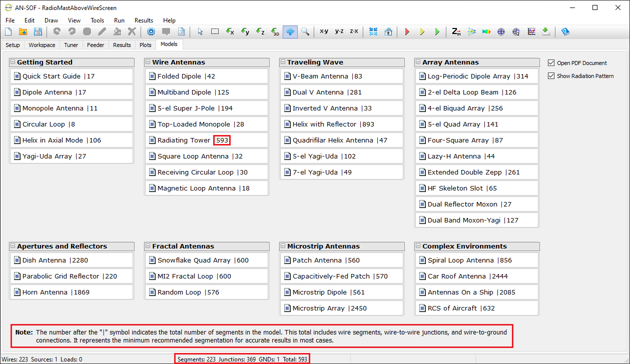Viewport: 630px width, 364px height.
Task: Collapse the Complex Environments group
Action: 418,246
